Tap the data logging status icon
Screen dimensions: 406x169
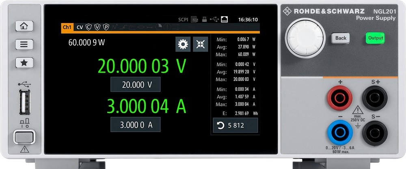(195, 19)
